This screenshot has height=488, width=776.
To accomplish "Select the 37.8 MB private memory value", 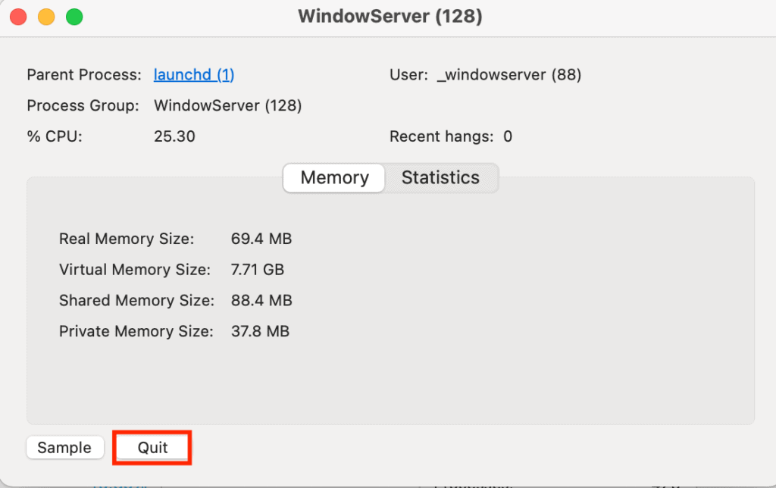I will coord(260,331).
